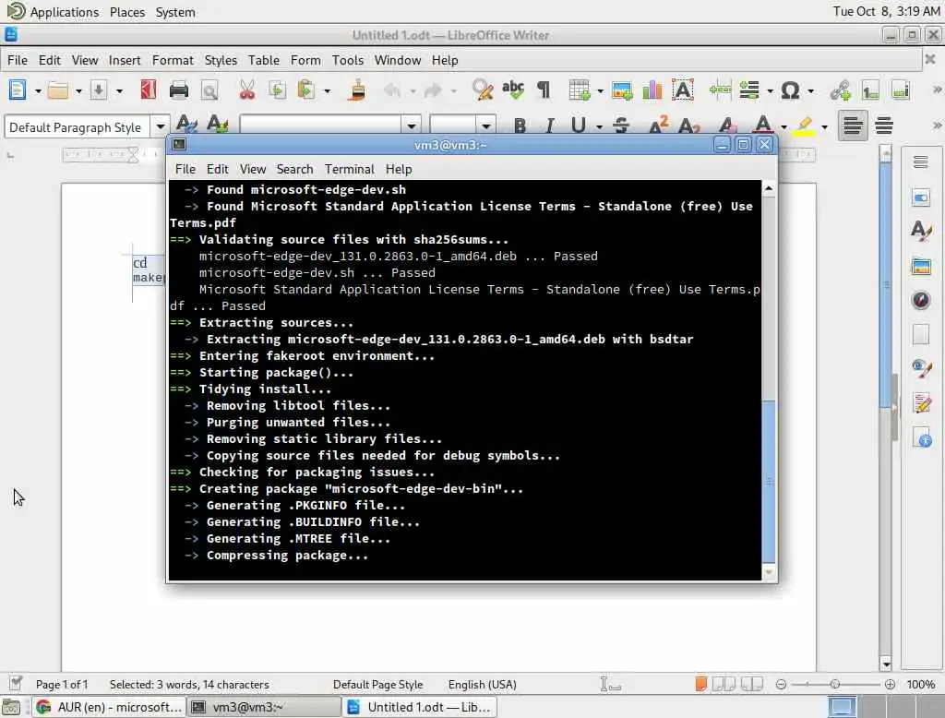Toggle Print Preview
The height and width of the screenshot is (718, 945).
209,90
